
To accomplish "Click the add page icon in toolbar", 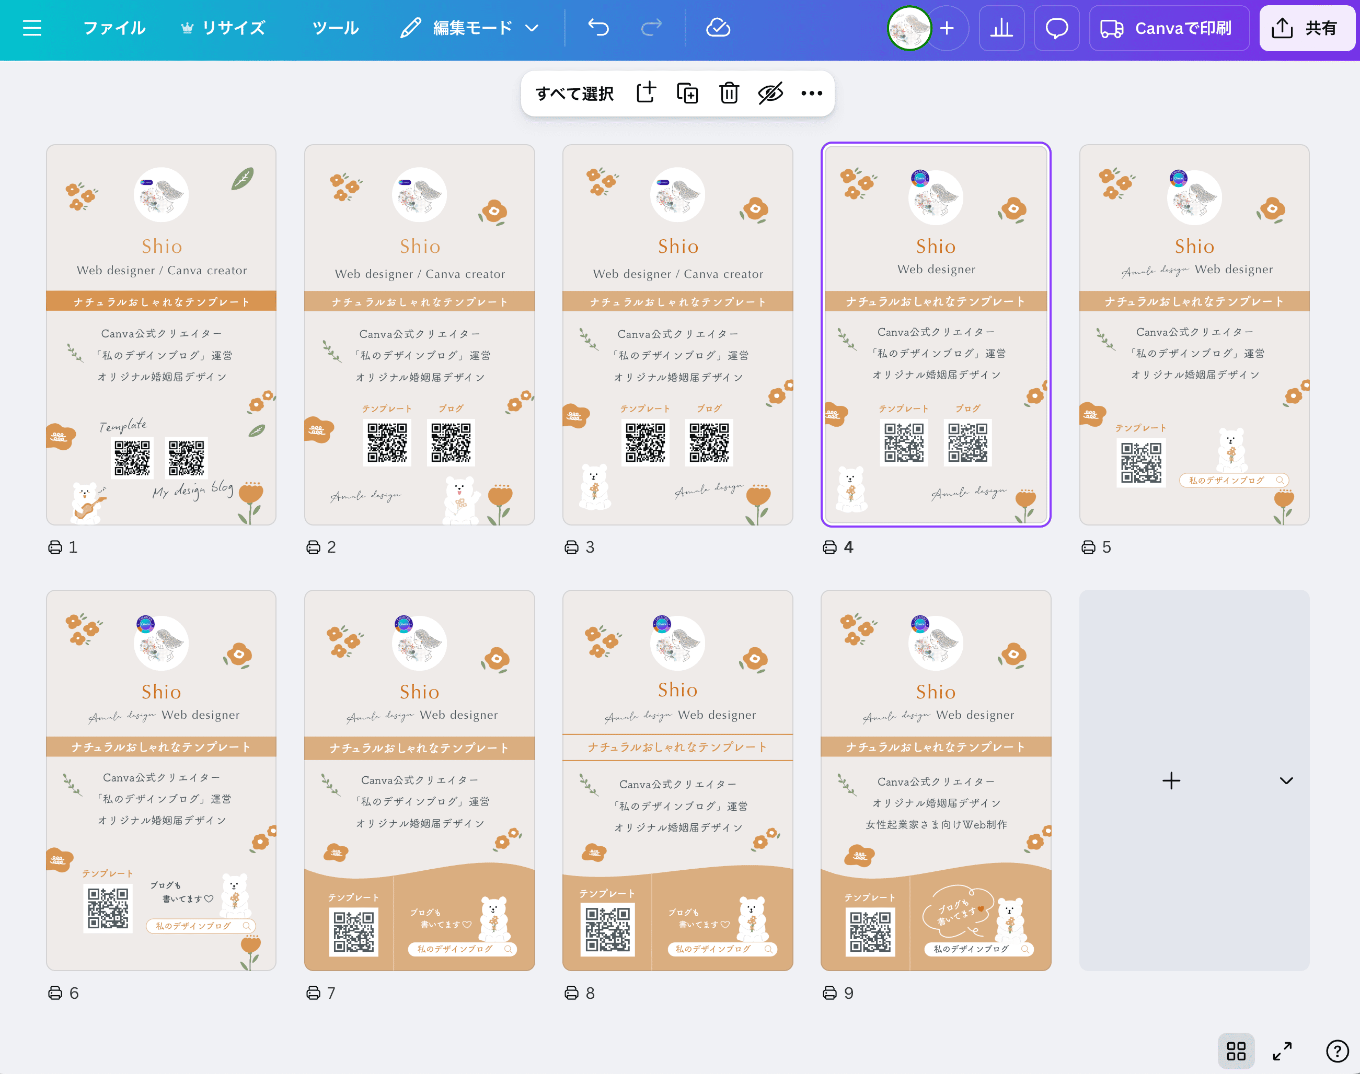I will [646, 93].
